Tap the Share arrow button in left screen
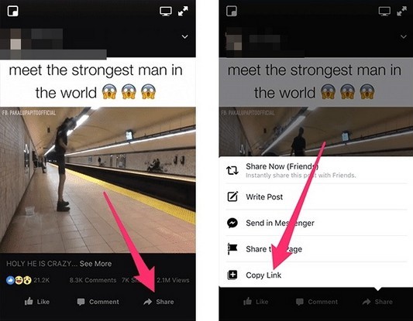This screenshot has width=413, height=321. point(159,302)
